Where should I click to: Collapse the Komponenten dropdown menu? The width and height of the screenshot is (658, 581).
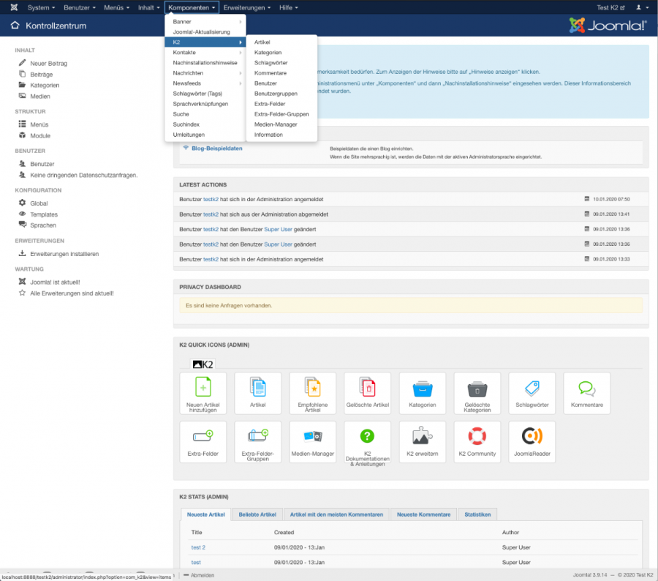192,7
